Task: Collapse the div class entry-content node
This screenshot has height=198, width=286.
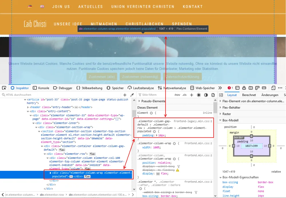Action: point(28,111)
